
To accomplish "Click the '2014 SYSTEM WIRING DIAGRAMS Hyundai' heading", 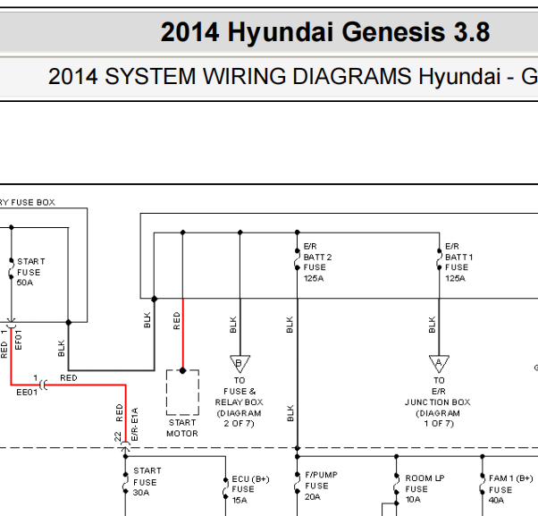I will [x=276, y=76].
